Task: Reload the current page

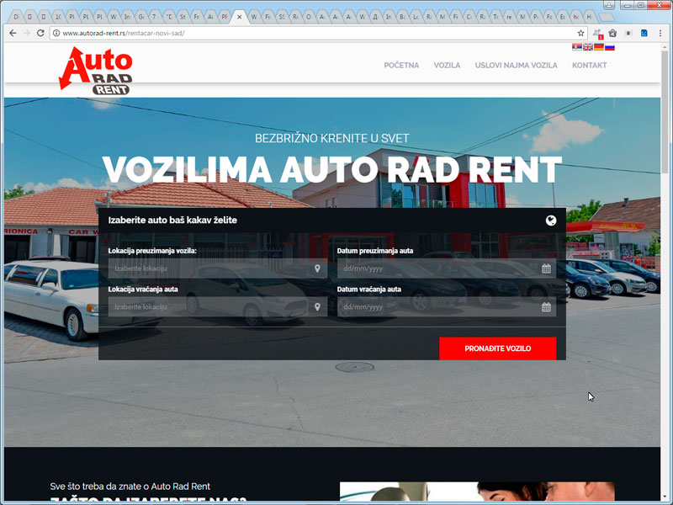Action: pos(40,33)
